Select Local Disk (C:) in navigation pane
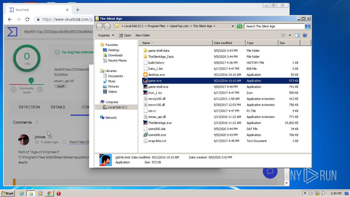The height and width of the screenshot is (197, 350). click(116, 107)
